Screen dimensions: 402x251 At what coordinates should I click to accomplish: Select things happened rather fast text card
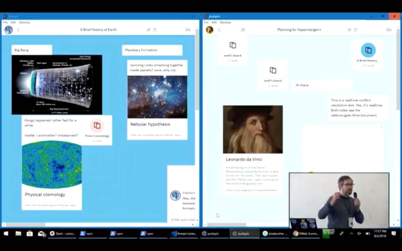[x=51, y=128]
